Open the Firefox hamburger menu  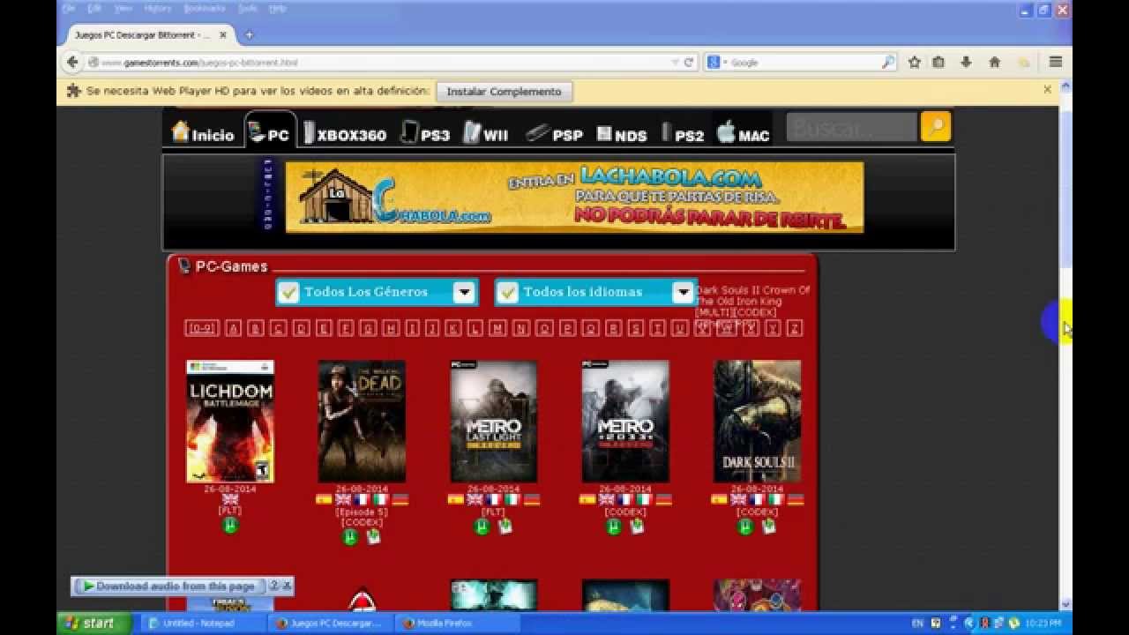coord(1055,63)
